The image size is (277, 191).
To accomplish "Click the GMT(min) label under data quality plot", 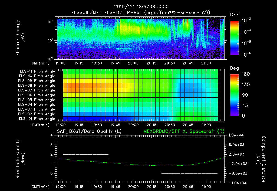I will (x=41, y=187).
